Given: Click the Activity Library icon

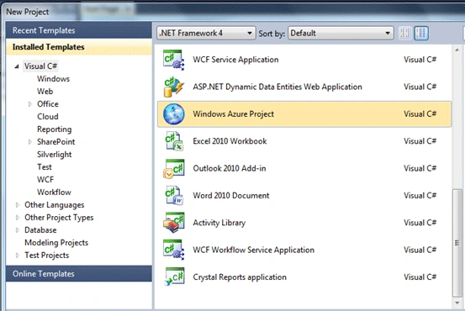Looking at the screenshot, I should [x=174, y=223].
